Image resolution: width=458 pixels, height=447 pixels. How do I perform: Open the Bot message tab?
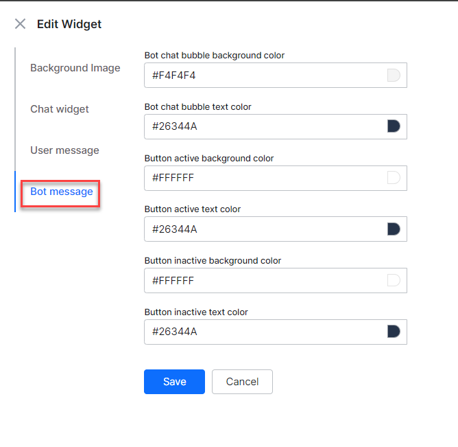coord(62,192)
